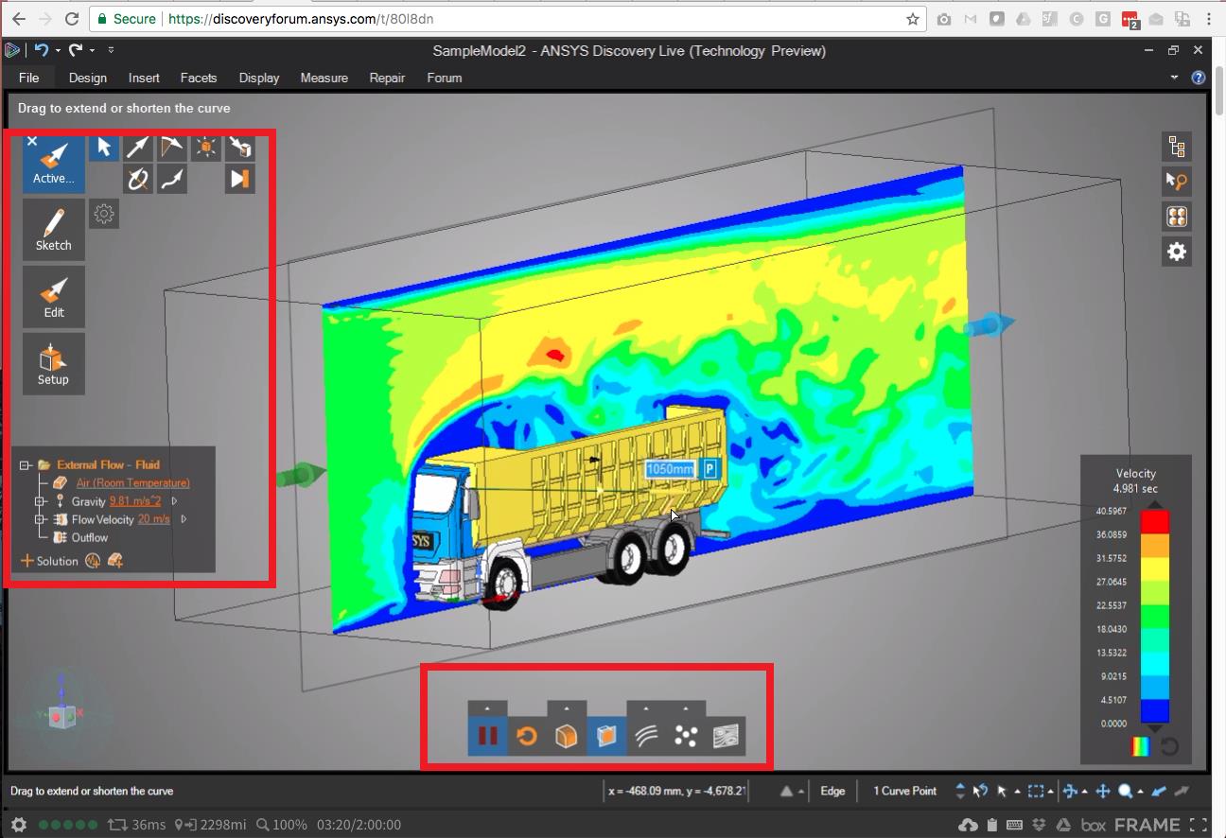Viewport: 1226px width, 838px height.
Task: Select the arrow Select tool in tool panel
Action: point(104,148)
